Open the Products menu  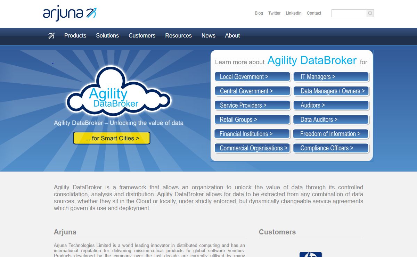(x=75, y=35)
